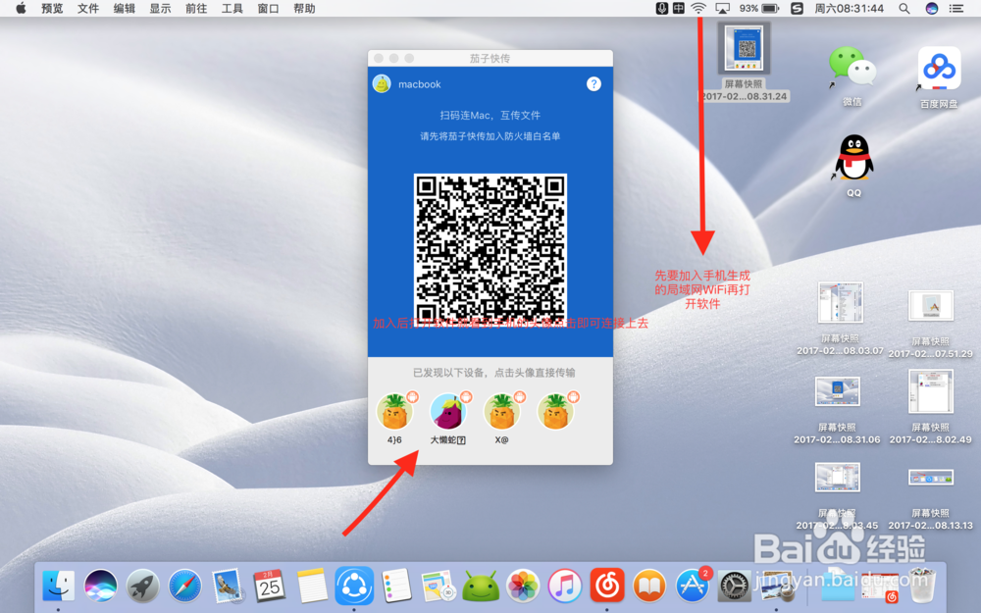Open Trash in the Dock
This screenshot has width=981, height=613.
coord(921,586)
